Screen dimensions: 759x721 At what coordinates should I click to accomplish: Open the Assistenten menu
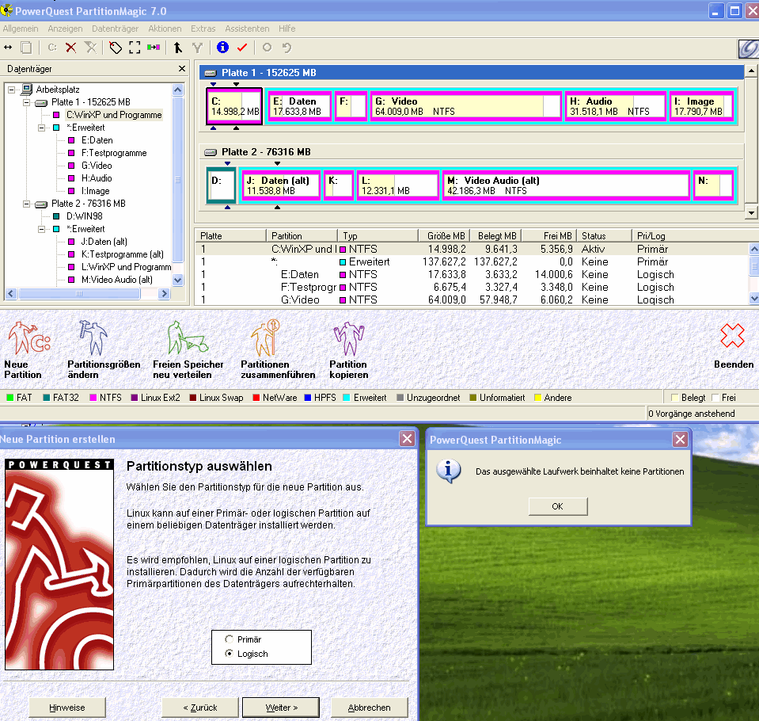(x=247, y=29)
